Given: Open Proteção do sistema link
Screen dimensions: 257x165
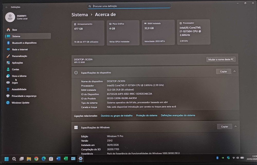Looking at the screenshot, I should [147, 115].
